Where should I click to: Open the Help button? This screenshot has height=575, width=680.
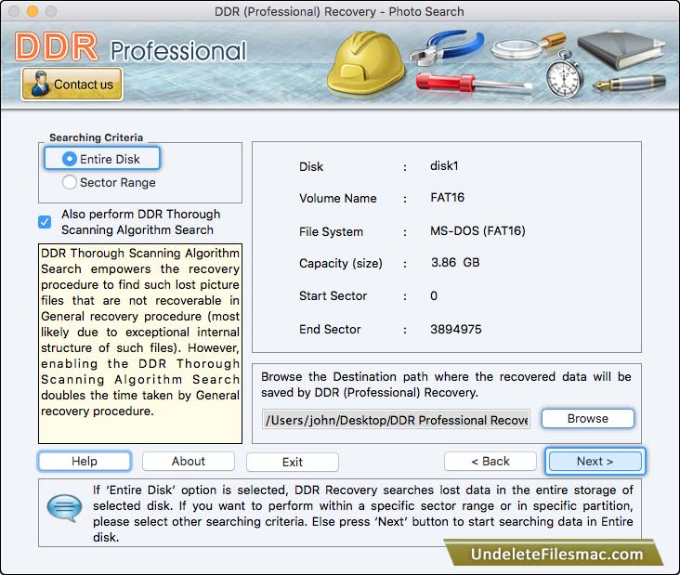85,461
